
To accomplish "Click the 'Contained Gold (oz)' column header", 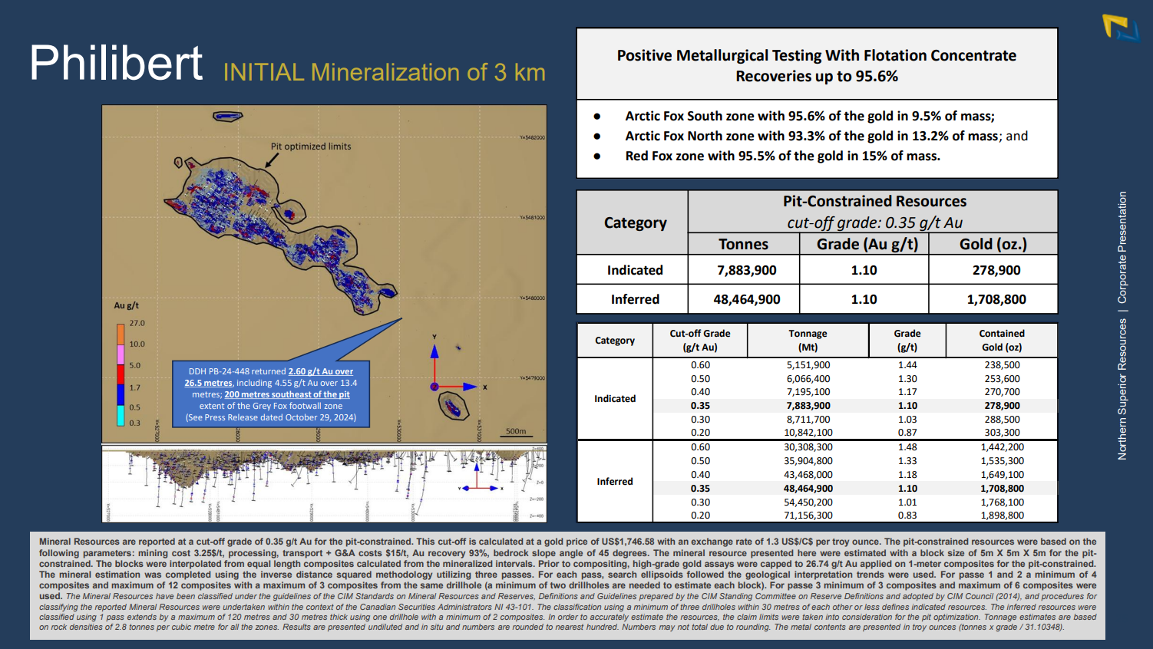I will pyautogui.click(x=1002, y=340).
